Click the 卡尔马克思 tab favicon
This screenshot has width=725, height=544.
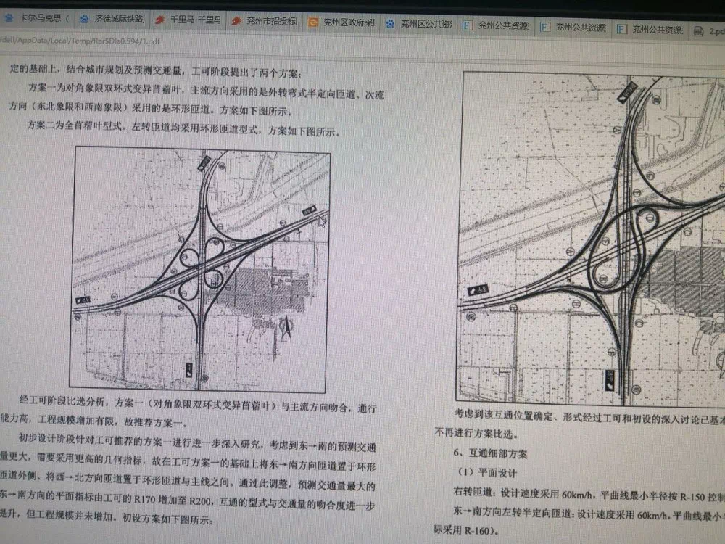9,17
